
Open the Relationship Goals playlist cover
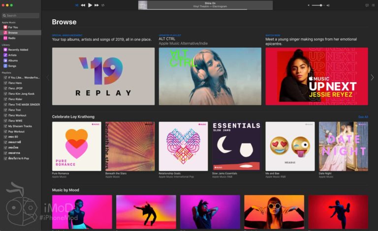pos(183,146)
